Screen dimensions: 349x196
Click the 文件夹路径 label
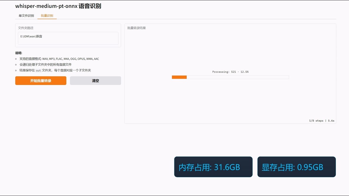tap(26, 28)
